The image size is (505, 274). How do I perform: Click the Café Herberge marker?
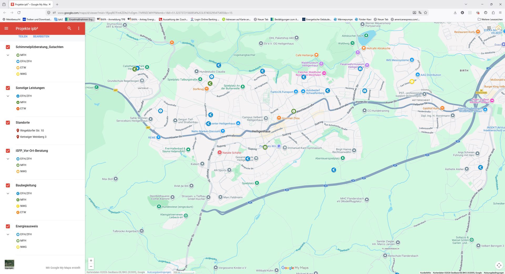pos(316,55)
